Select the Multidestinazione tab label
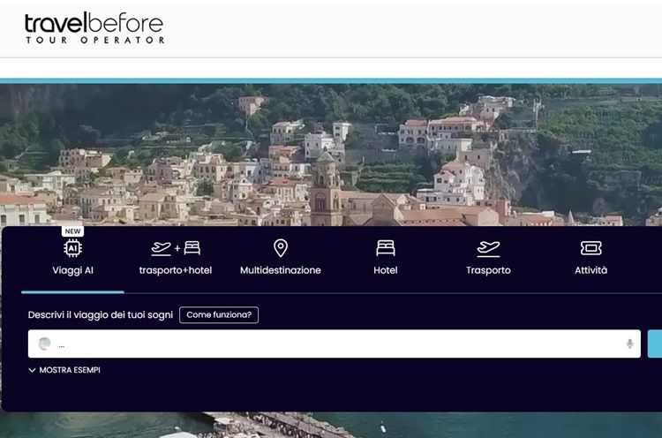 point(281,270)
